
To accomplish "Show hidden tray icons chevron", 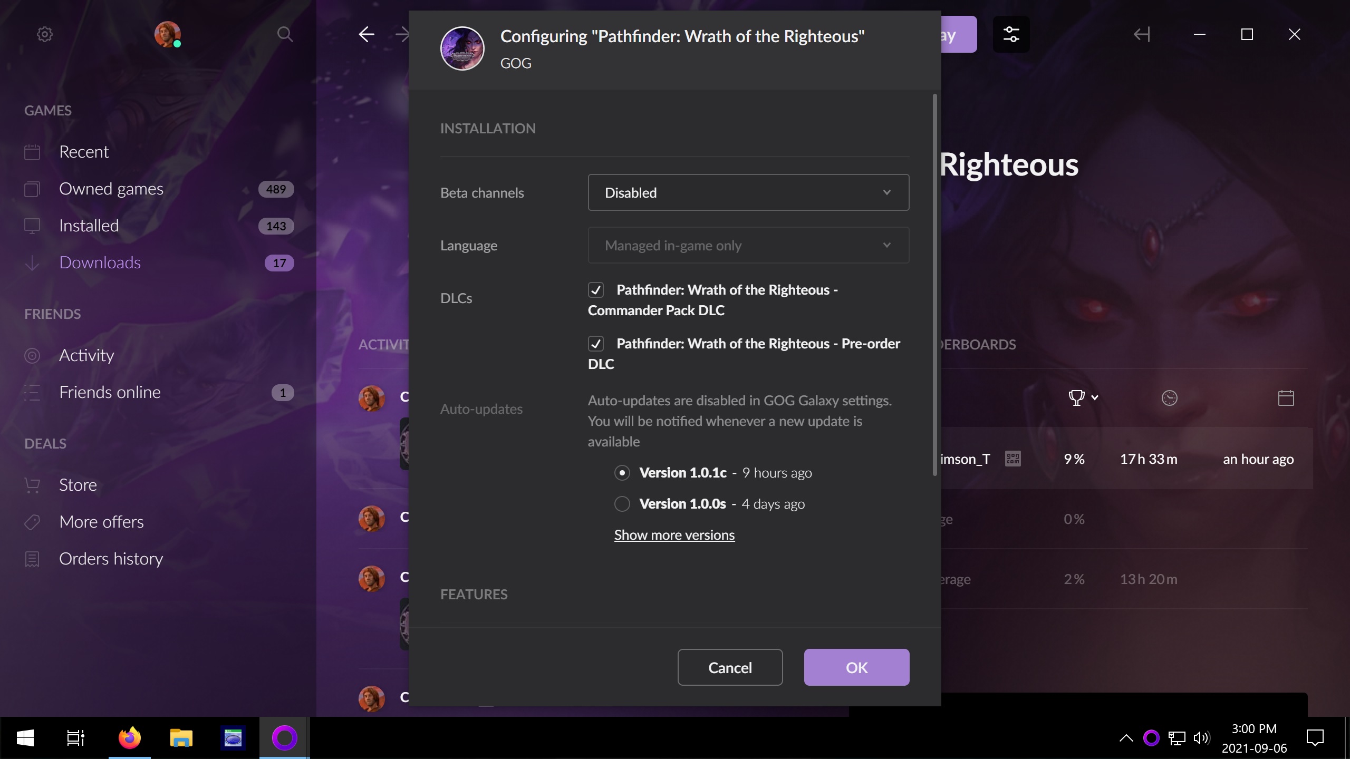I will coord(1126,738).
